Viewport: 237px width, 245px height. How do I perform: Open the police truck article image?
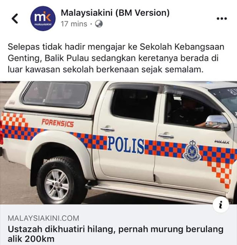click(x=118, y=143)
